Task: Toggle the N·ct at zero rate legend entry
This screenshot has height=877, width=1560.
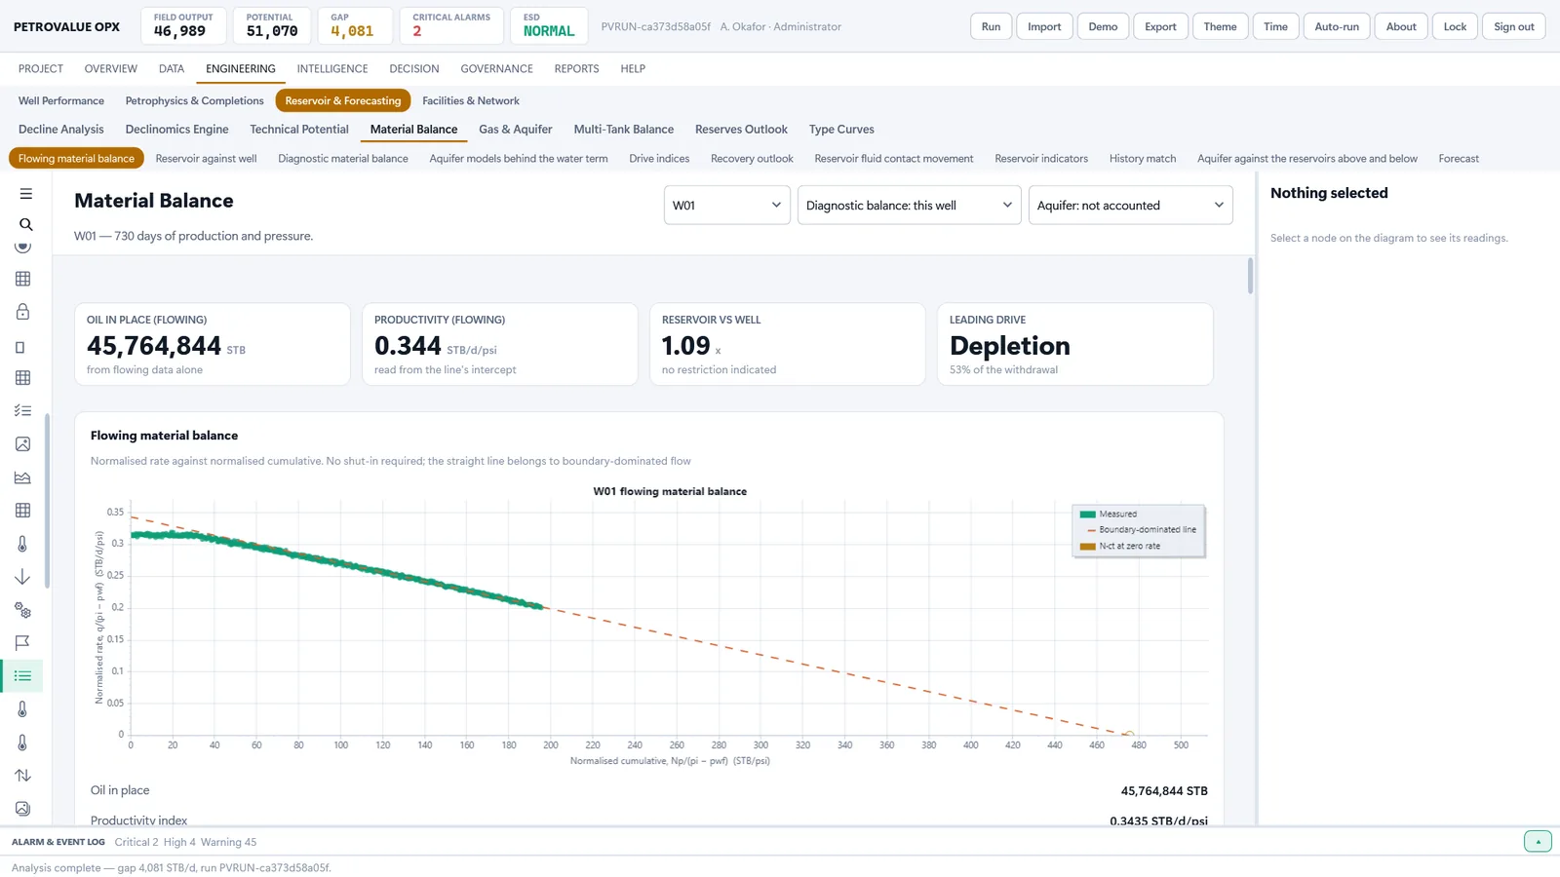Action: click(1120, 546)
